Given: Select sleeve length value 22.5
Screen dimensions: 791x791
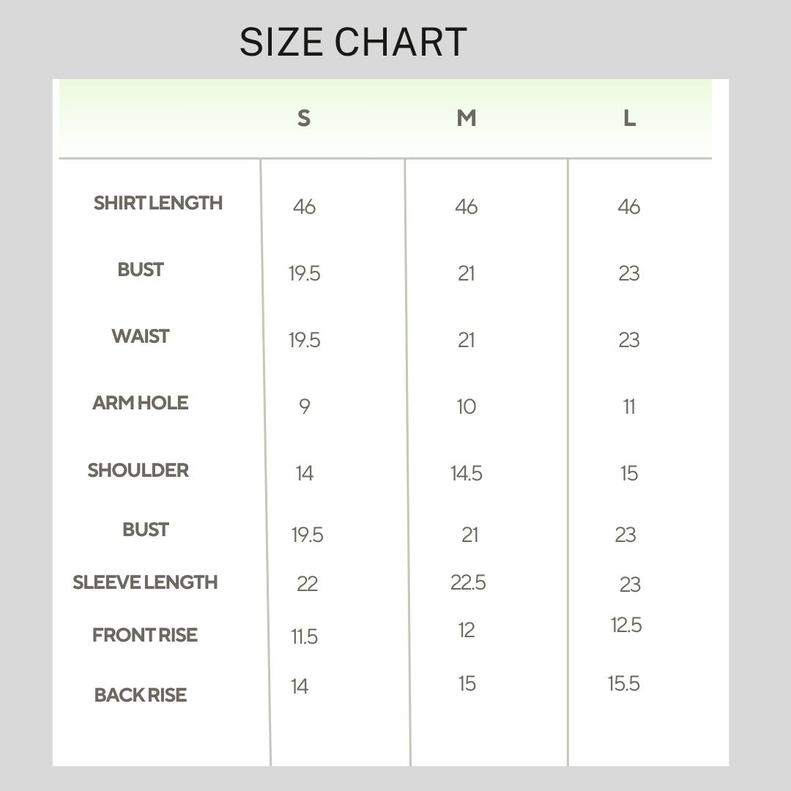Looking at the screenshot, I should (x=468, y=583).
